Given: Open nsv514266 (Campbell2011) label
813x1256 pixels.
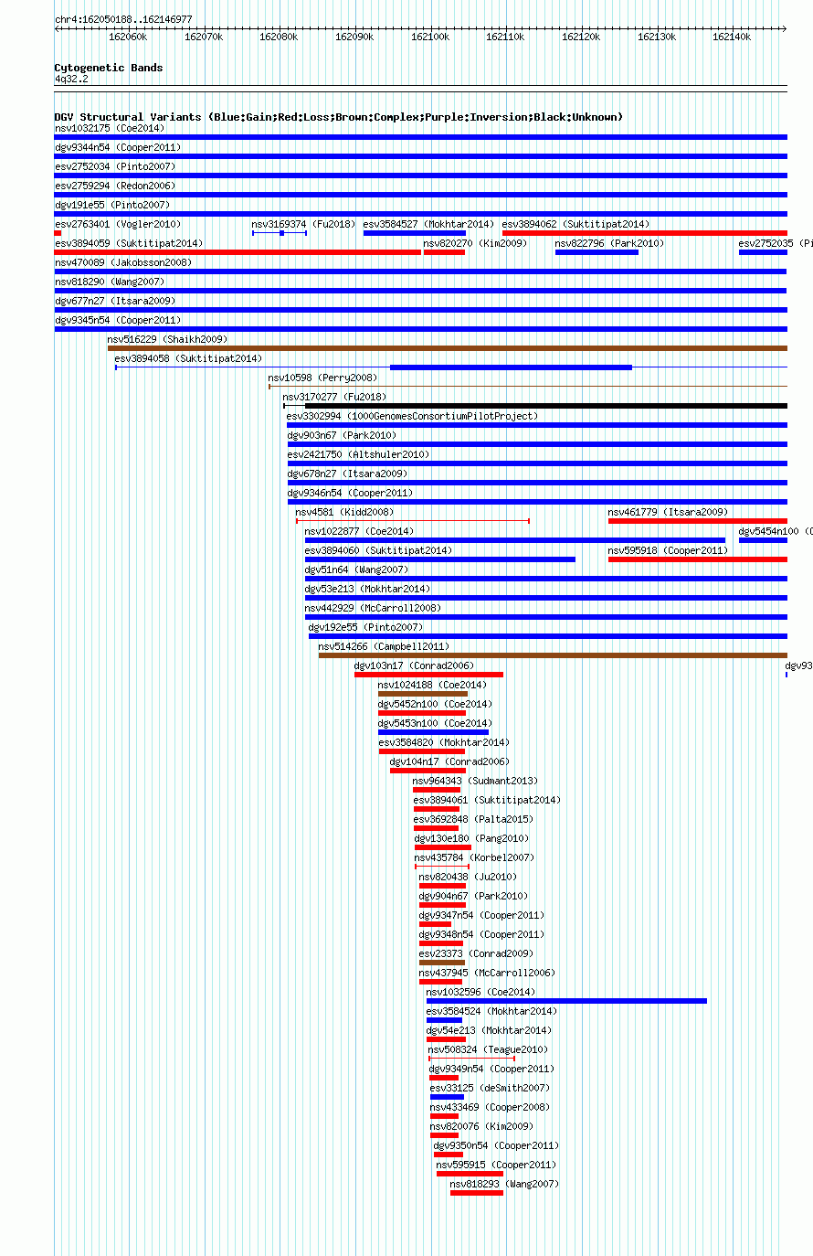Looking at the screenshot, I should [385, 646].
